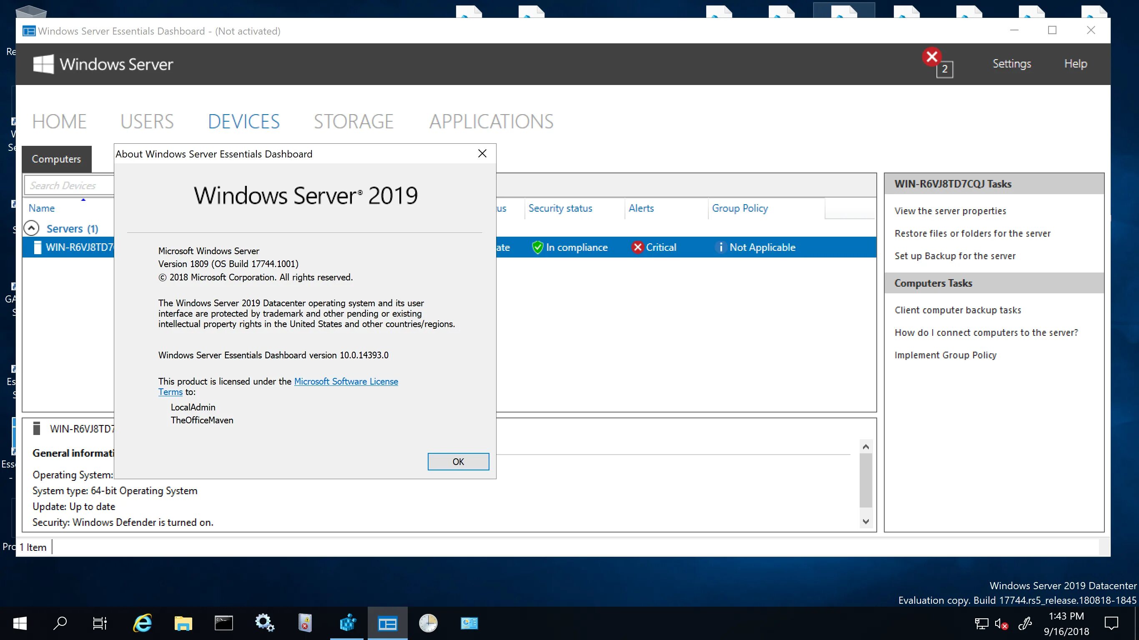The height and width of the screenshot is (640, 1139).
Task: Click View the server properties task
Action: click(x=950, y=210)
